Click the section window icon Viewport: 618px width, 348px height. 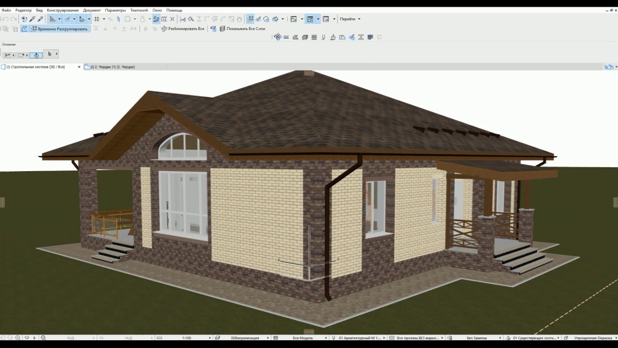click(326, 19)
